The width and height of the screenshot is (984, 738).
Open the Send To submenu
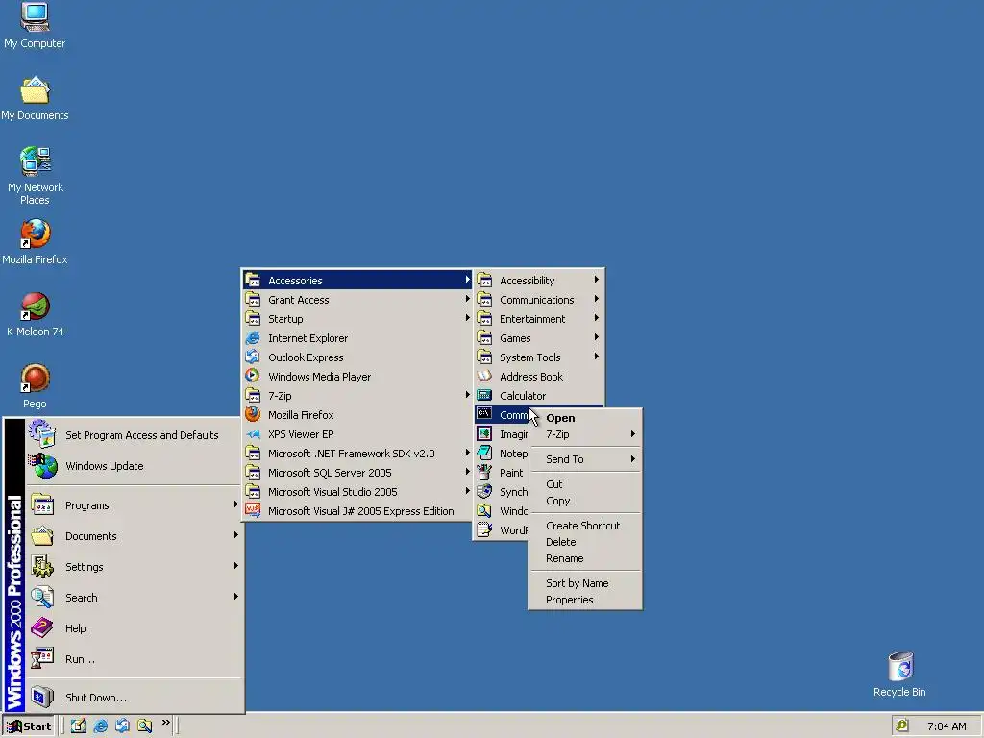(x=585, y=459)
